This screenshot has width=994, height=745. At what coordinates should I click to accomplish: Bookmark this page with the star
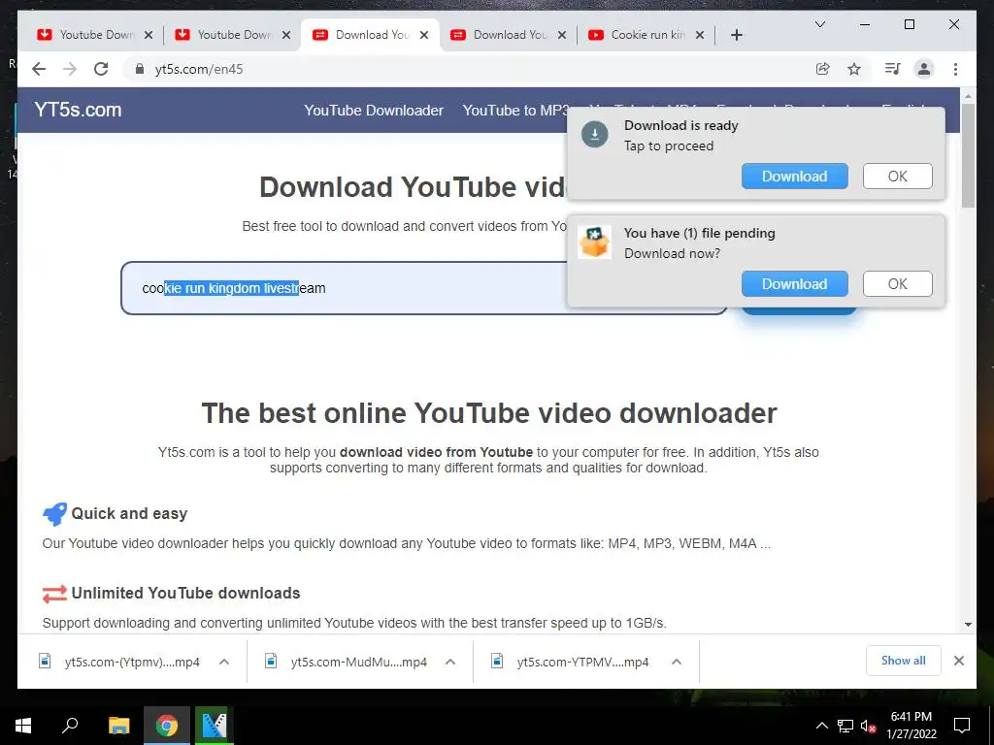854,69
